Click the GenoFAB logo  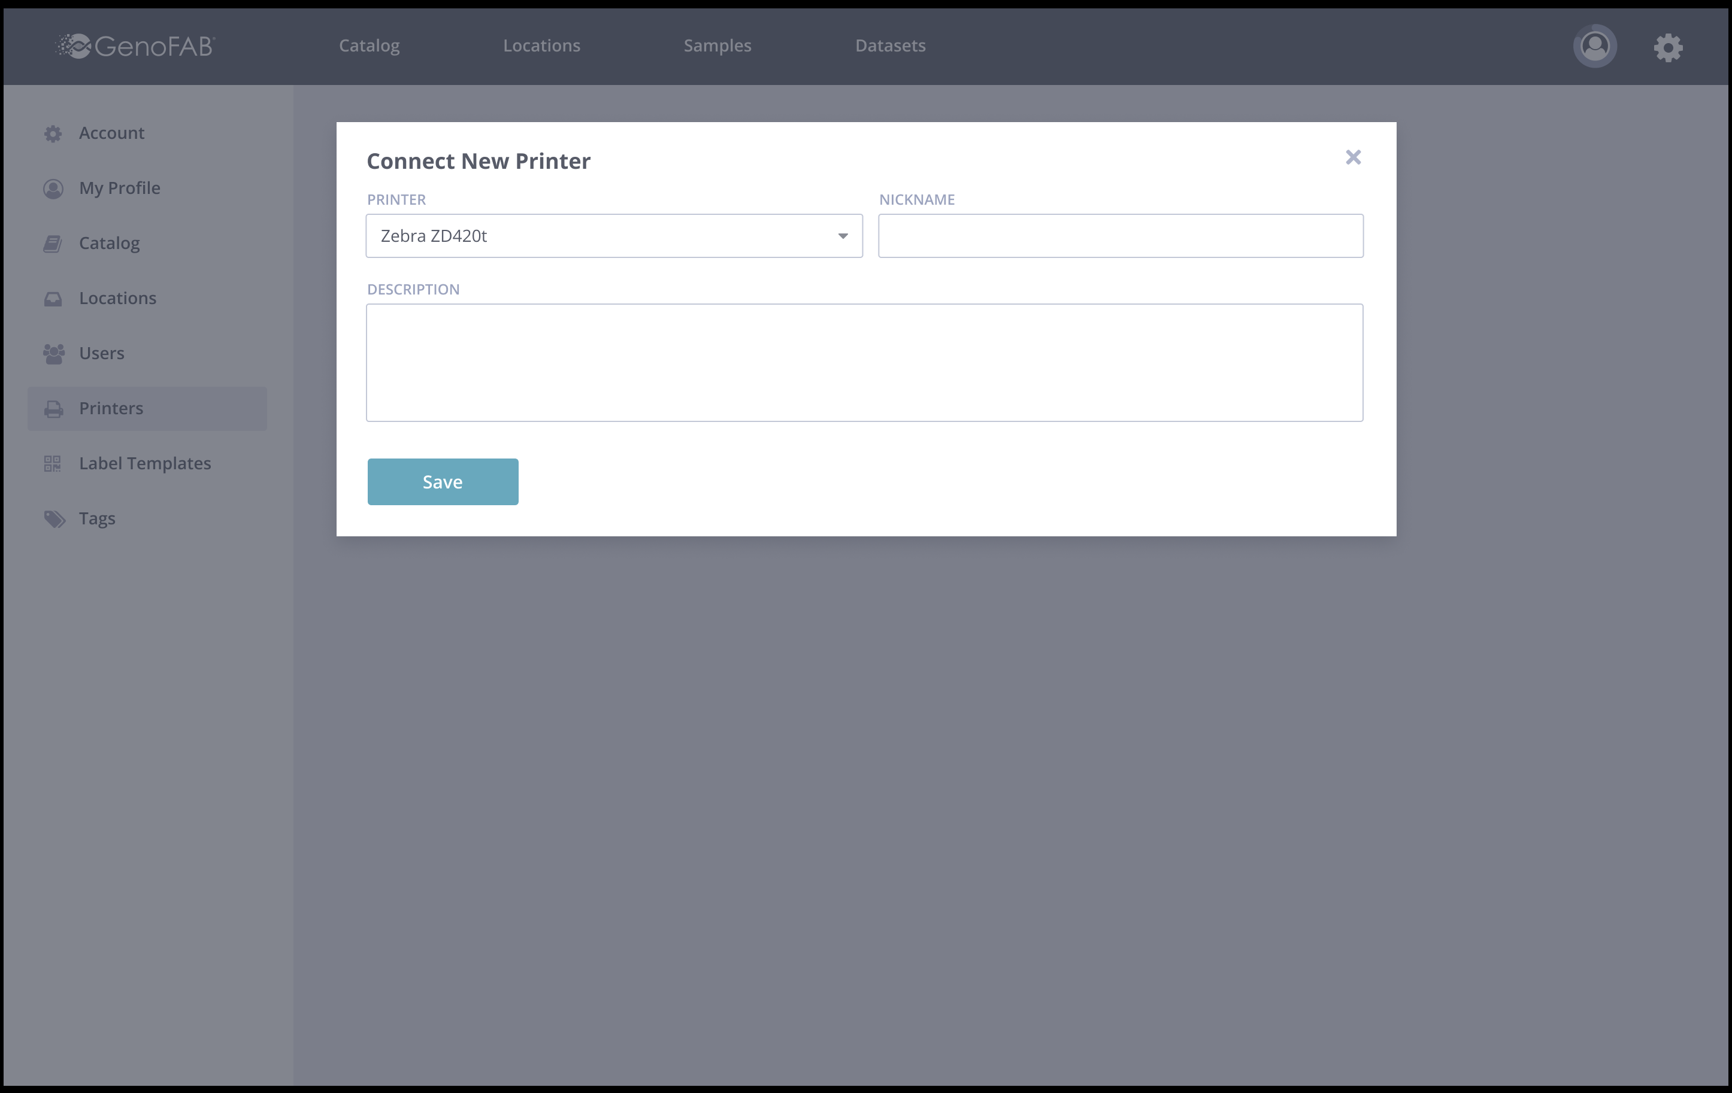point(135,46)
